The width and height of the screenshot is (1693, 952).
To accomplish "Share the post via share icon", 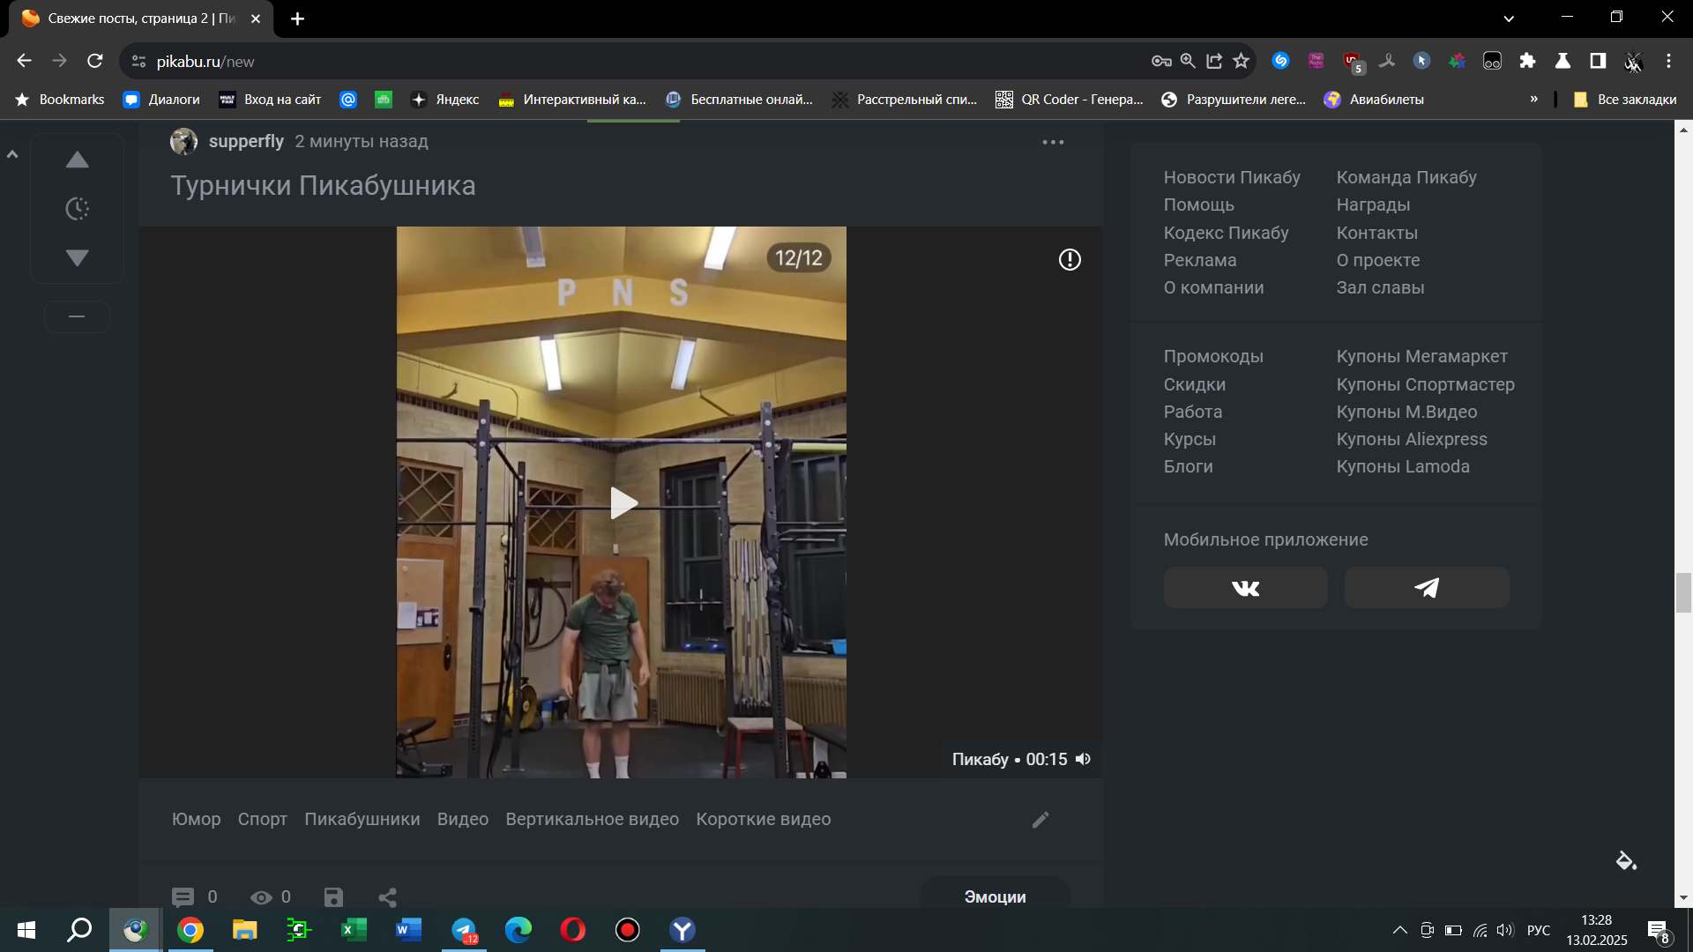I will pos(387,897).
